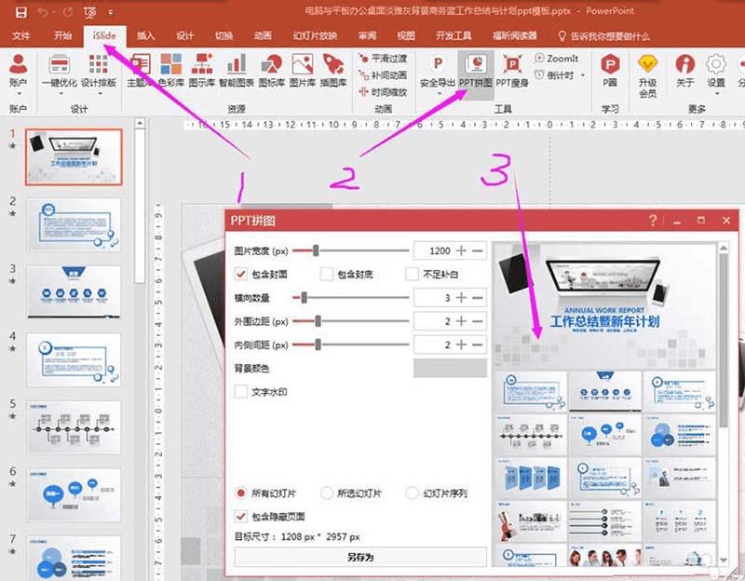Open the 插图库 illustration library
Image resolution: width=745 pixels, height=581 pixels.
pos(333,71)
